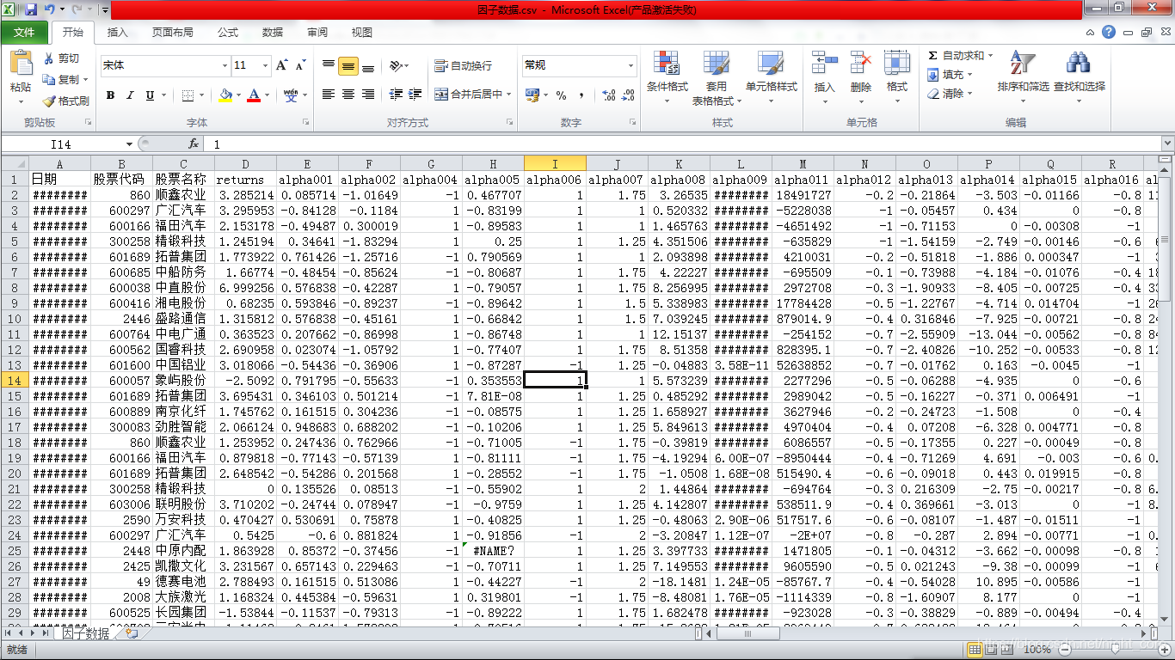The width and height of the screenshot is (1175, 660).
Task: Click the formula bar input field
Action: pyautogui.click(x=681, y=144)
